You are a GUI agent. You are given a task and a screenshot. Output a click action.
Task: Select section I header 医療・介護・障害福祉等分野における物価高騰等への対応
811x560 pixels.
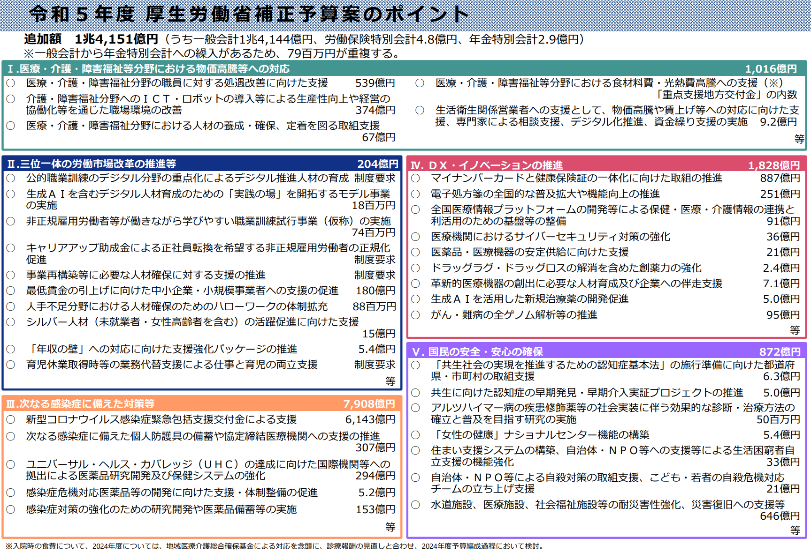tap(148, 69)
